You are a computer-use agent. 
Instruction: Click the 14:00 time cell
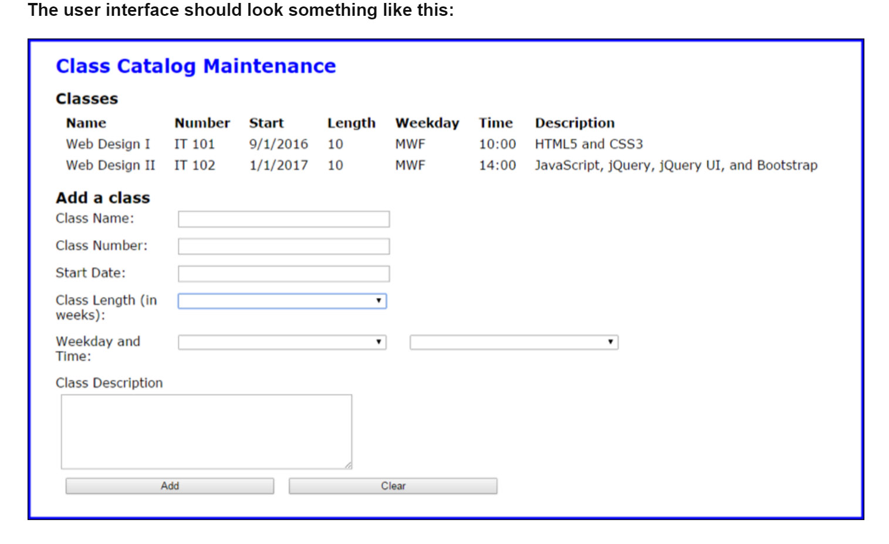click(497, 165)
